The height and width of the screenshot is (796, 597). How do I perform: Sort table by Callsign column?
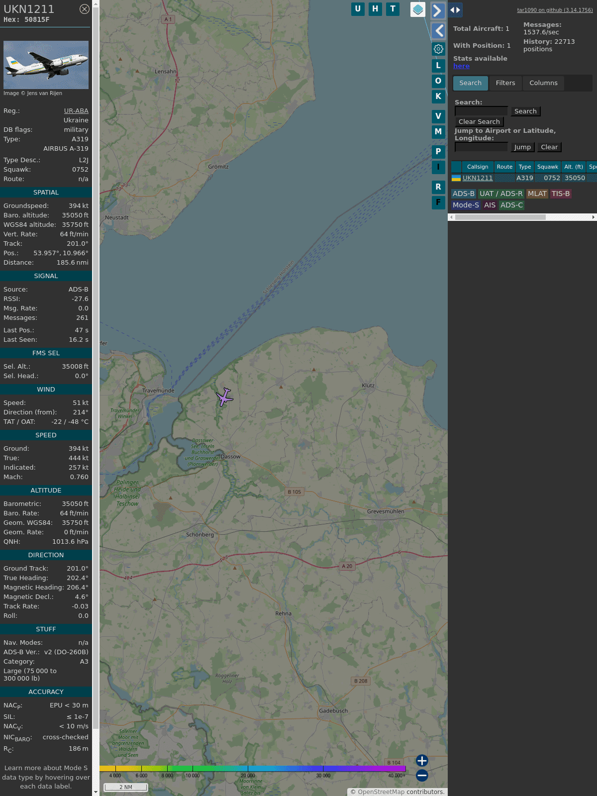478,167
